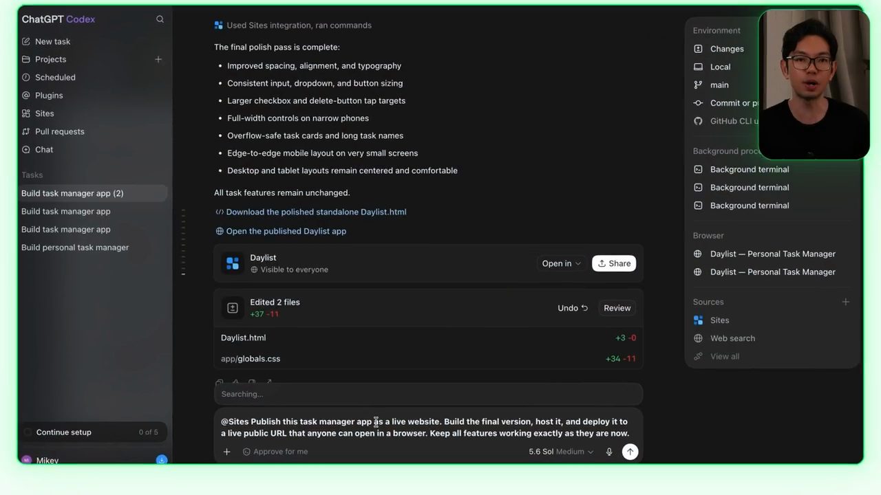Expand the Open in dropdown
The height and width of the screenshot is (495, 881).
561,263
